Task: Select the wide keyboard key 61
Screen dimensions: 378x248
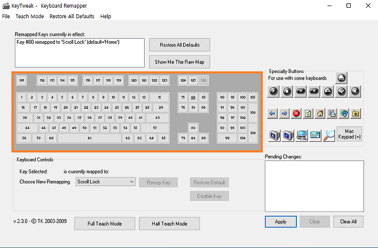Action: 89,138
